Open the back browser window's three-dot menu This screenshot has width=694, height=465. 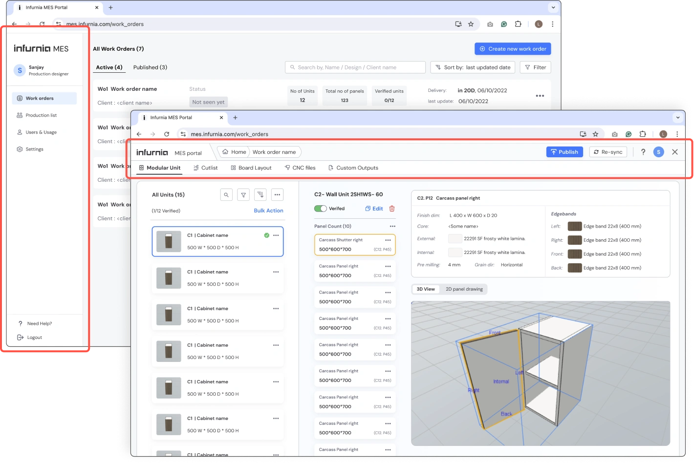(x=553, y=24)
